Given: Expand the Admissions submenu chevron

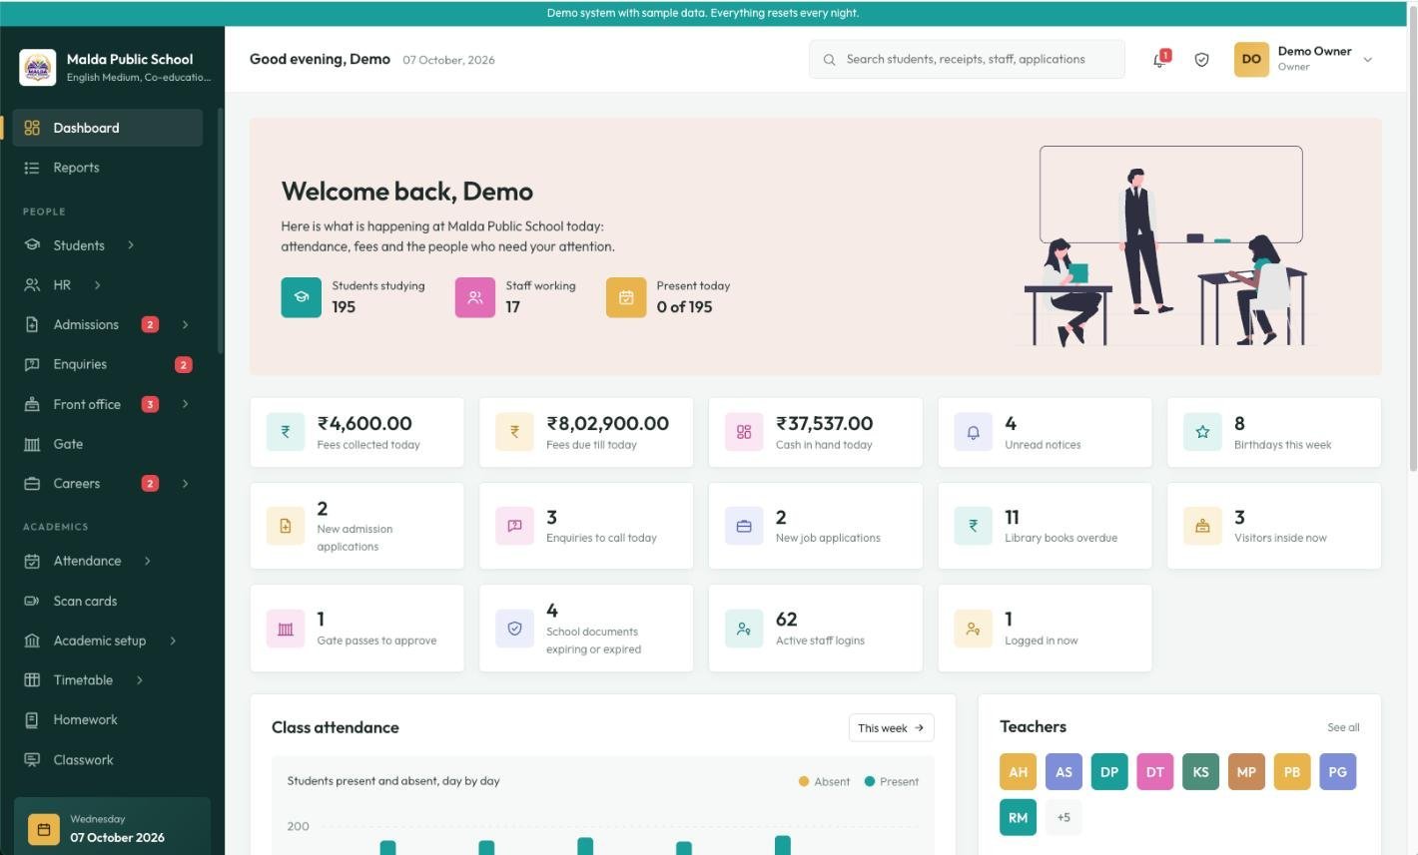Looking at the screenshot, I should pos(185,325).
